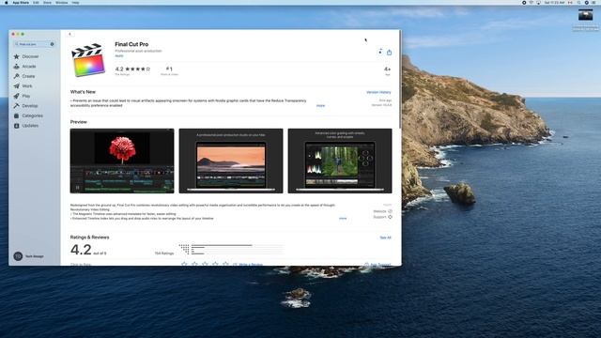Clear the search field text
Screen dimensions: 601x338
click(x=53, y=44)
